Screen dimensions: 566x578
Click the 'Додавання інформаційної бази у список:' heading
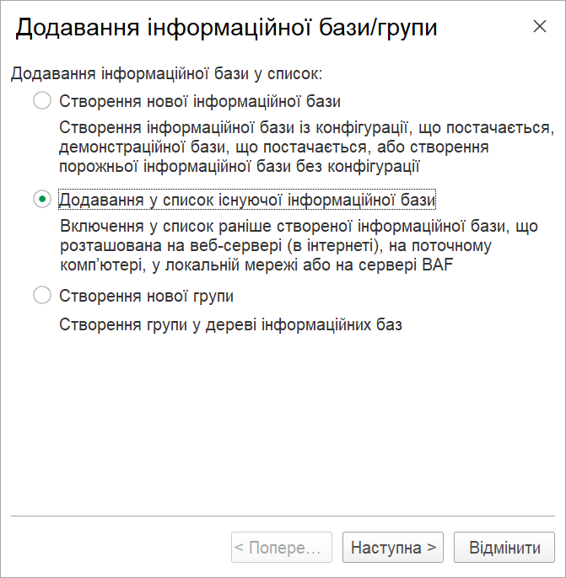pyautogui.click(x=167, y=73)
